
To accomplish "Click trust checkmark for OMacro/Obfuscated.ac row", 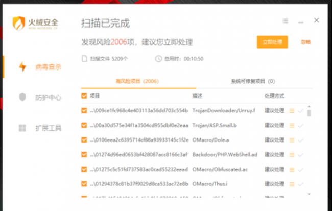I will point(300,170).
